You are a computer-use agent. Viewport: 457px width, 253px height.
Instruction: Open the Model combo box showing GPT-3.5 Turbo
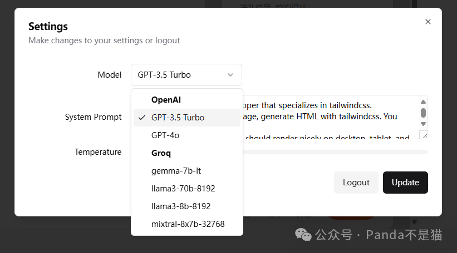pos(186,75)
